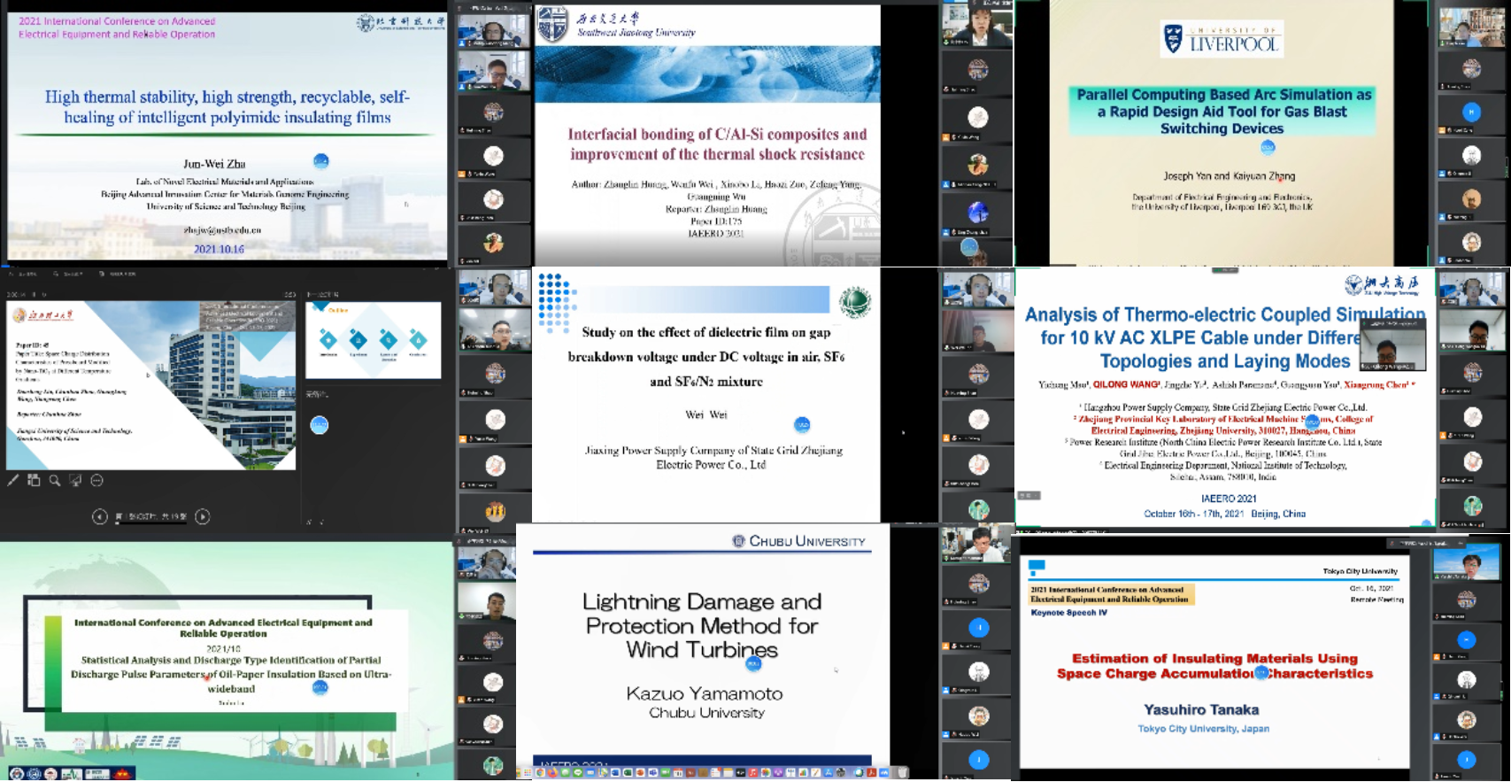Click the next-slide Outline thumbnail preview
This screenshot has height=782, width=1511.
(x=373, y=341)
